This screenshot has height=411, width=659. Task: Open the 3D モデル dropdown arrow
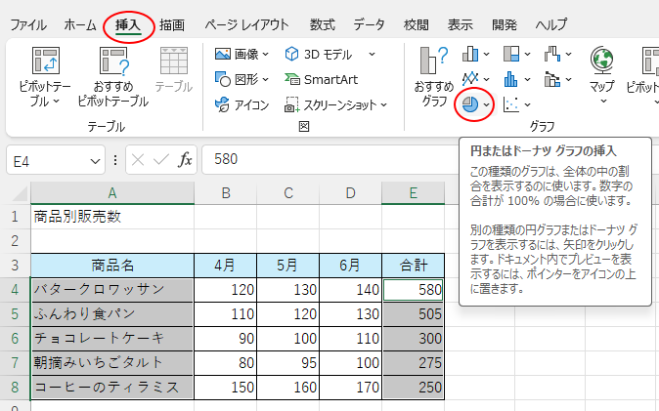372,54
